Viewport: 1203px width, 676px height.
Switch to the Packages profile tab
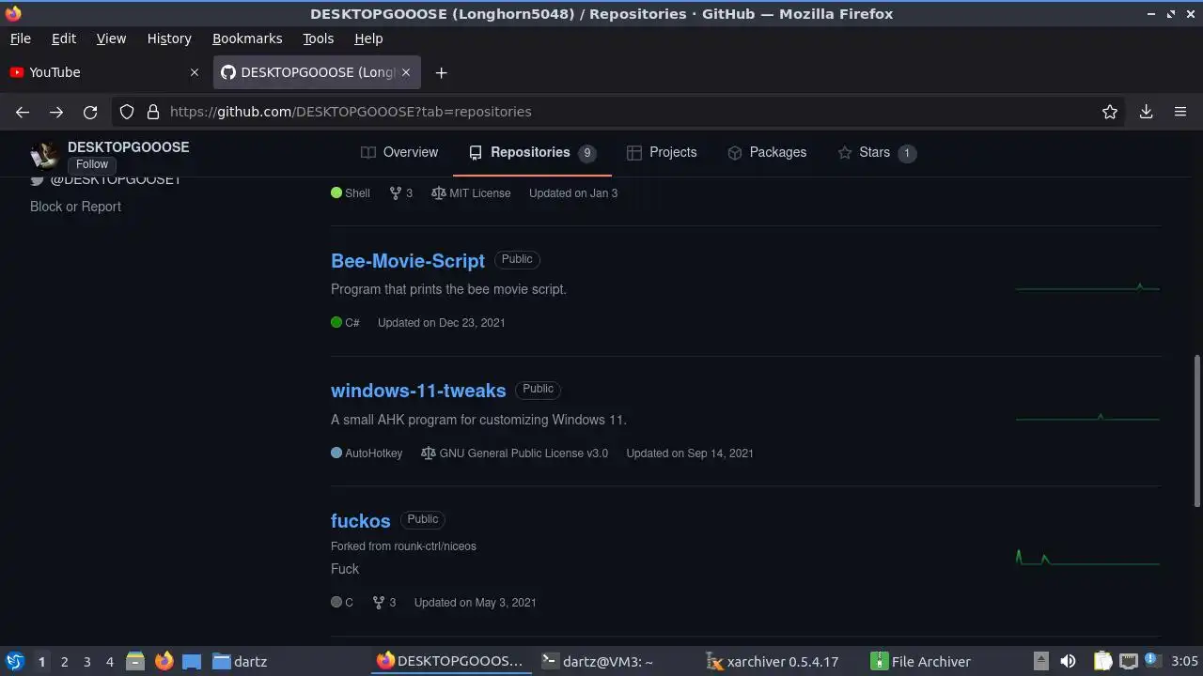click(x=767, y=152)
